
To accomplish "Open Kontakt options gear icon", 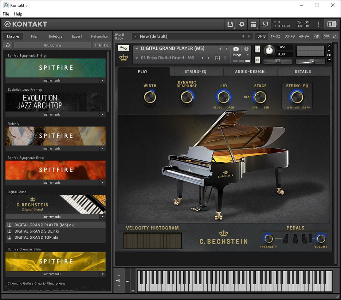I will 242,24.
